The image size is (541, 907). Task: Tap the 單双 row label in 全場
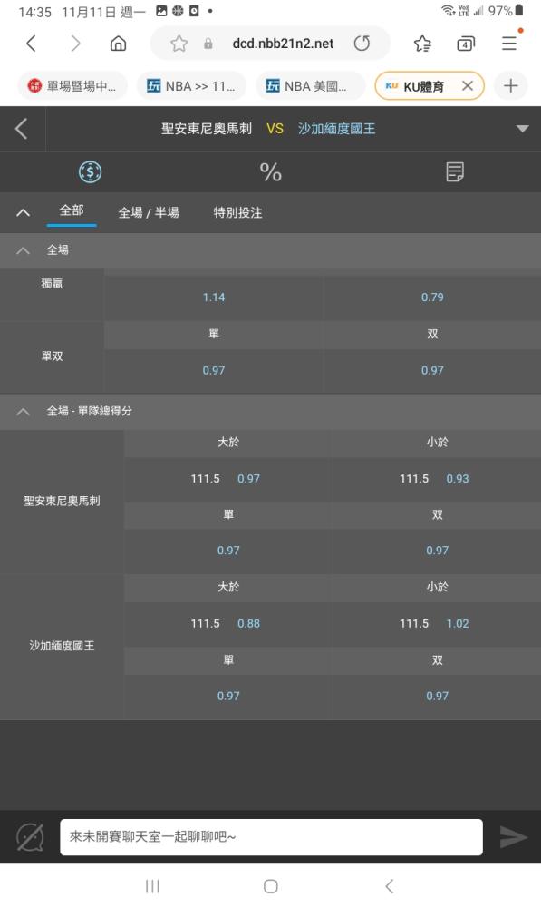click(x=52, y=356)
